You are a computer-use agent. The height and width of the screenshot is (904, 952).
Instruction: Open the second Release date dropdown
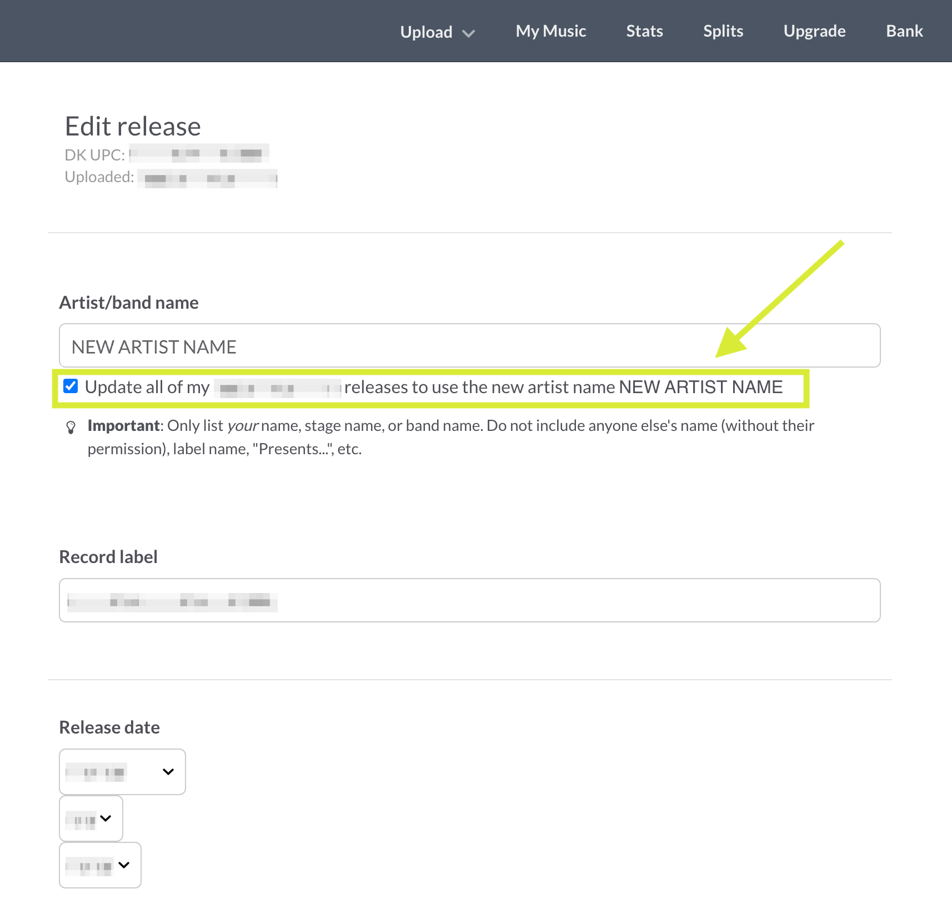91,818
